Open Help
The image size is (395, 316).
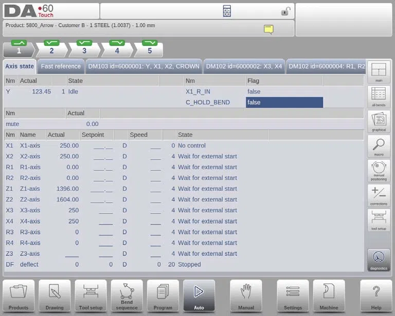[376, 296]
